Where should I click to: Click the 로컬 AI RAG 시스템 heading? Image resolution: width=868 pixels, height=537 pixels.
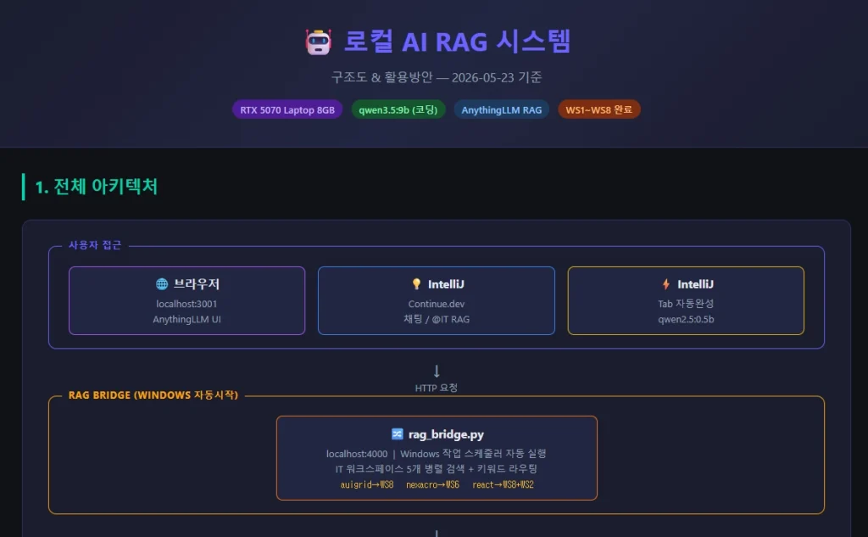tap(457, 42)
